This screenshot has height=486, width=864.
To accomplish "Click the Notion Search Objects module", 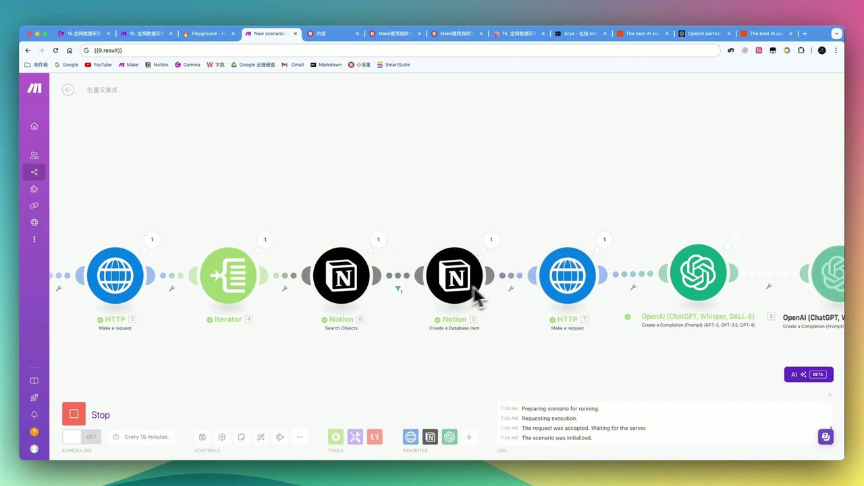I will pos(341,275).
